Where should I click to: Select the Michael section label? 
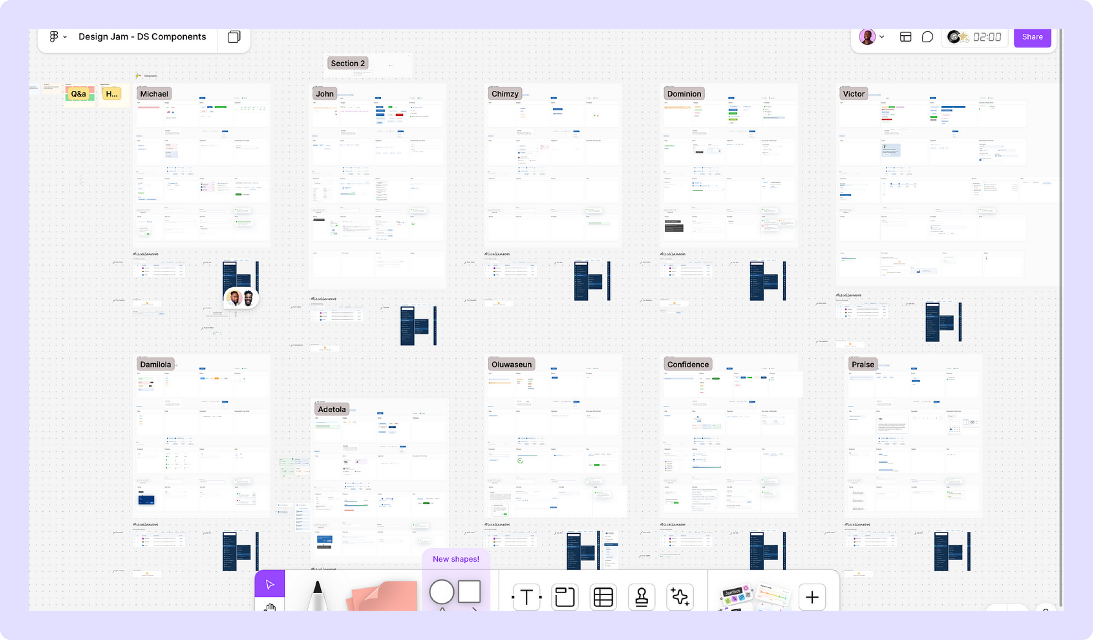(x=154, y=93)
